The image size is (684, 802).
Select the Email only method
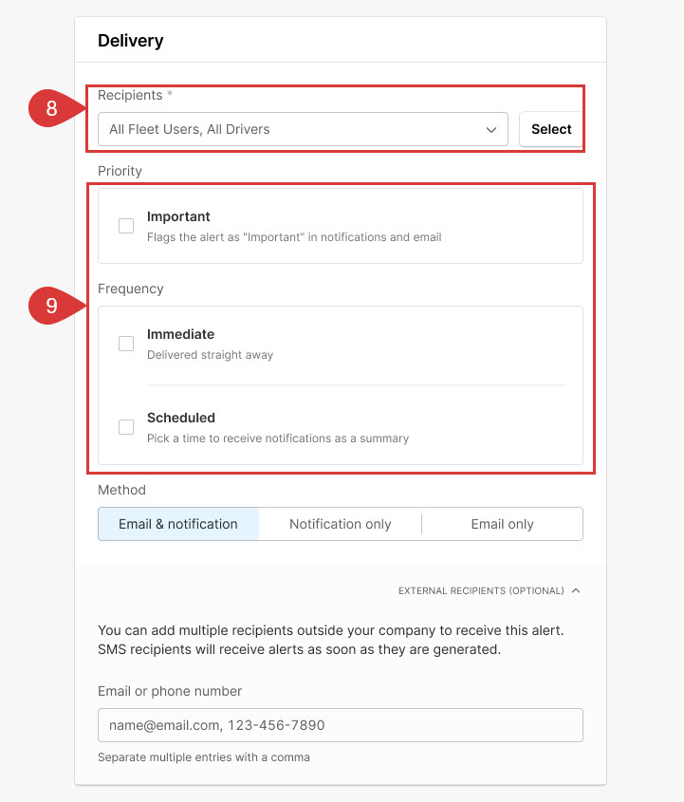[502, 524]
